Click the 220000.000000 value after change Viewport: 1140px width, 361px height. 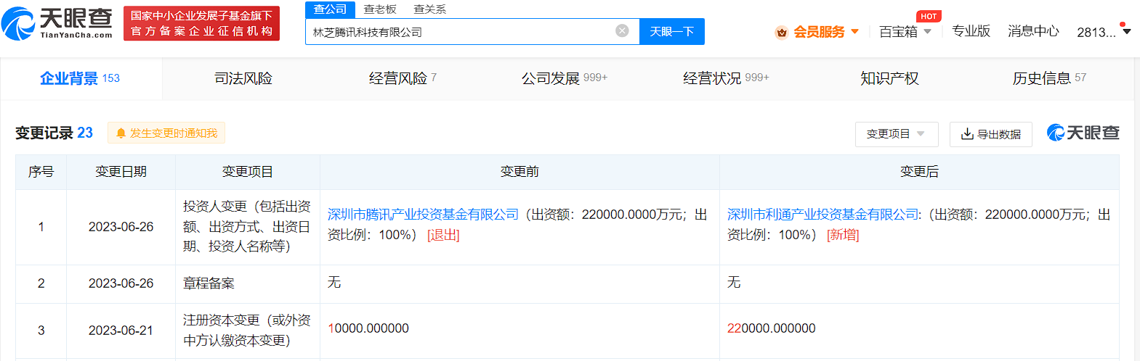[772, 328]
